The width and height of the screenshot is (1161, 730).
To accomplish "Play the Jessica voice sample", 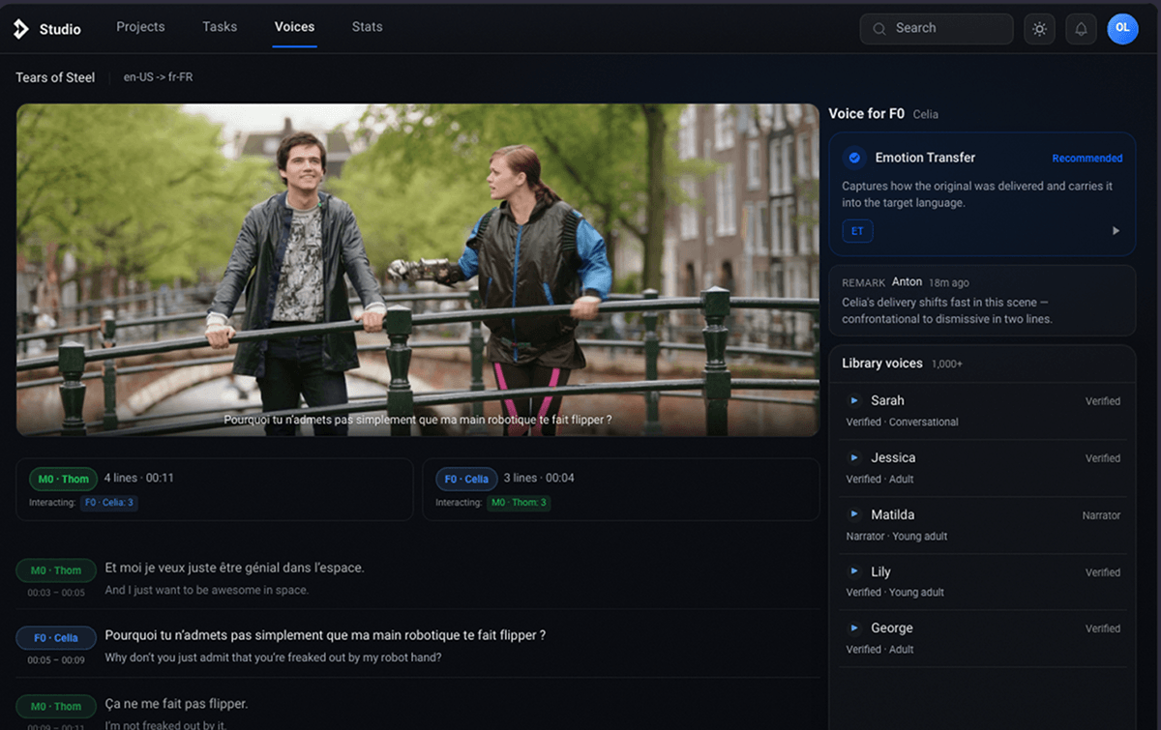I will pyautogui.click(x=854, y=457).
